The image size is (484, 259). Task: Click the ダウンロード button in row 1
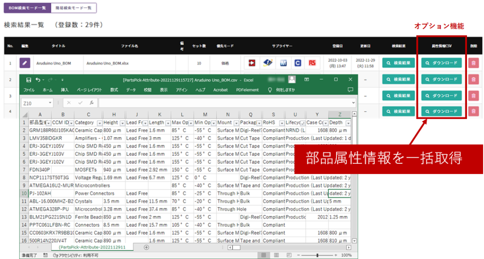pos(441,63)
